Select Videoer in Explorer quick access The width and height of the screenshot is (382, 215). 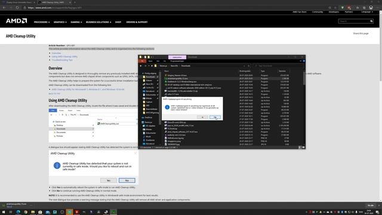pos(149,81)
